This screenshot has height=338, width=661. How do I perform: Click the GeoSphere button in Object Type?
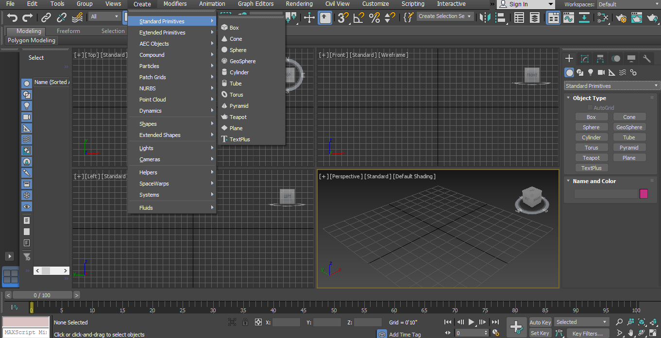pos(629,127)
